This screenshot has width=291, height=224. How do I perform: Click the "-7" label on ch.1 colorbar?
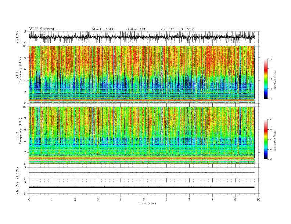point(271,99)
